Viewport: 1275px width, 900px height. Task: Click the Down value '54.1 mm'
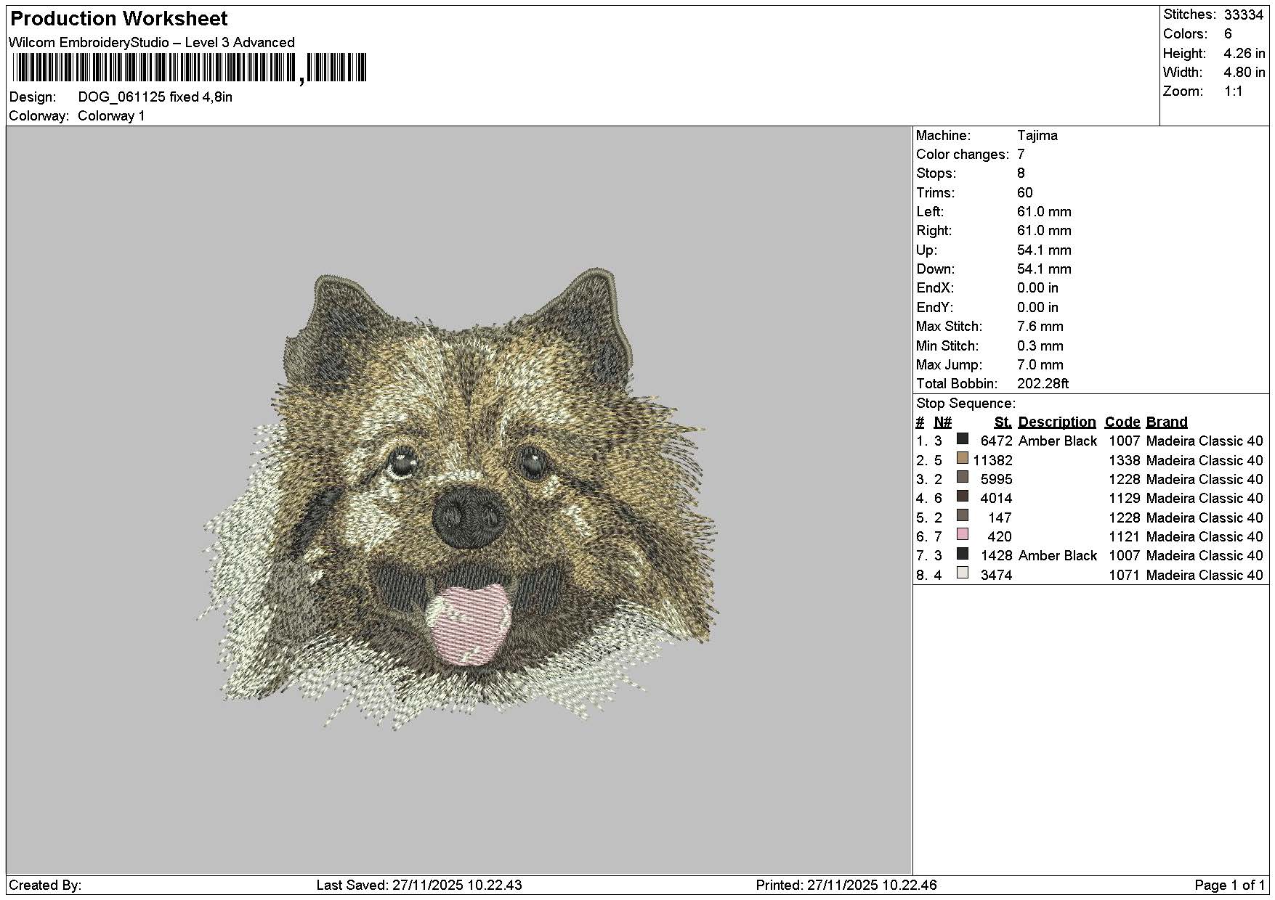1044,269
